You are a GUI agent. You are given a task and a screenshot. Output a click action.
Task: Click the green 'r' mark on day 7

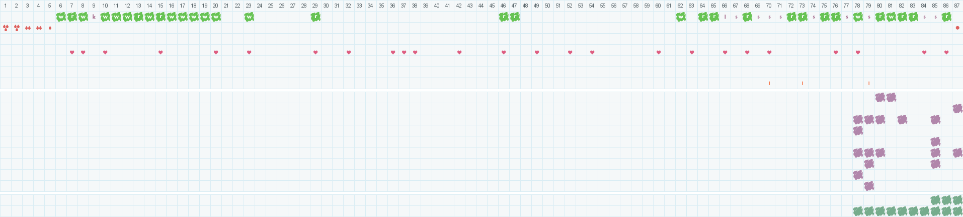coord(72,17)
